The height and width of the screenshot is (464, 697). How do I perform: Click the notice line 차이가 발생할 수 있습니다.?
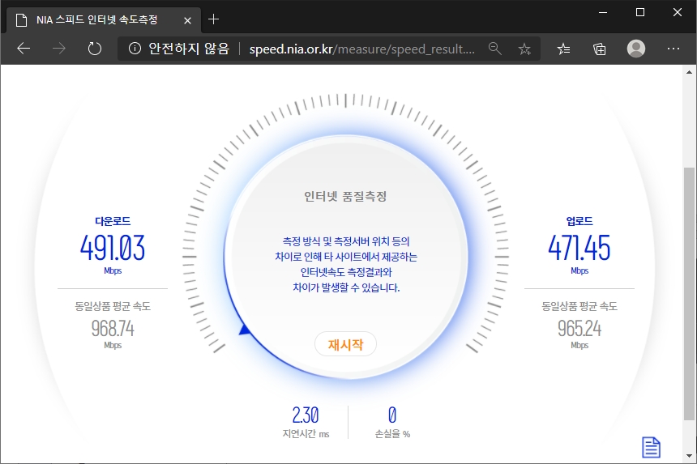tap(346, 287)
